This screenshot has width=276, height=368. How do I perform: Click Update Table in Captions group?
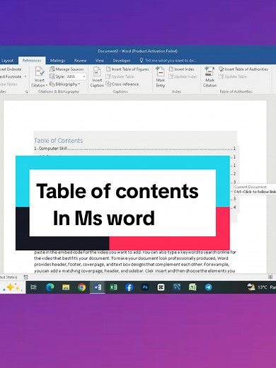(120, 76)
